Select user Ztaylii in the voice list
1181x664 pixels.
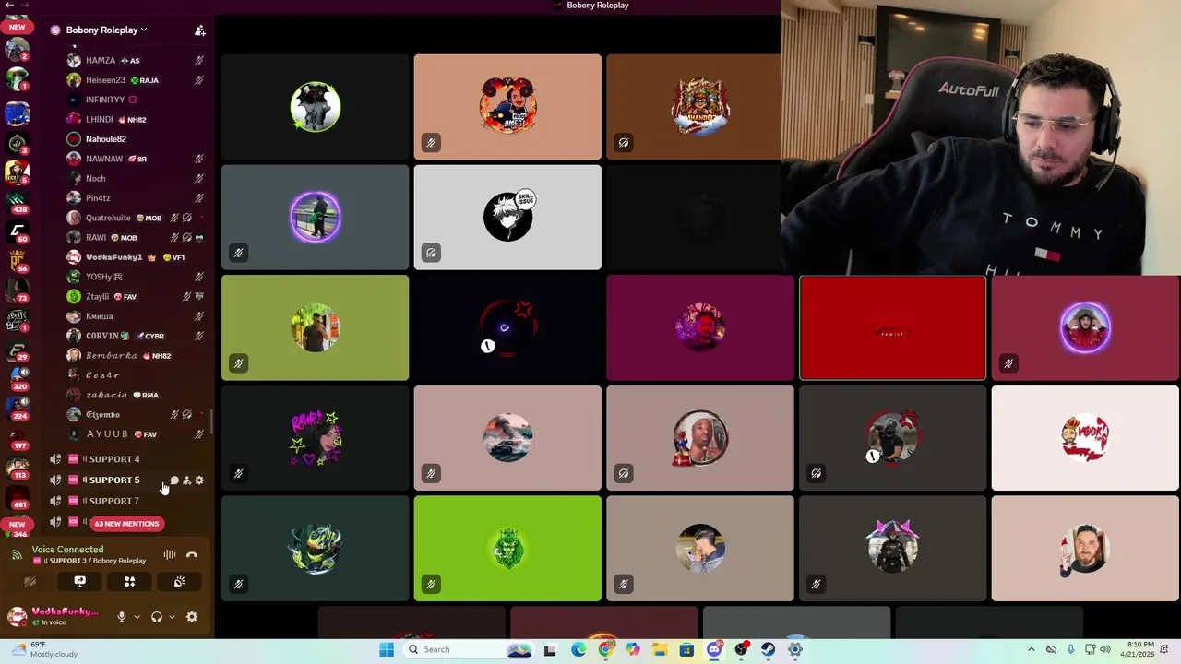(x=134, y=297)
